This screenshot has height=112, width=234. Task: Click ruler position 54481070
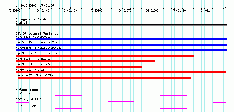click(x=125, y=10)
